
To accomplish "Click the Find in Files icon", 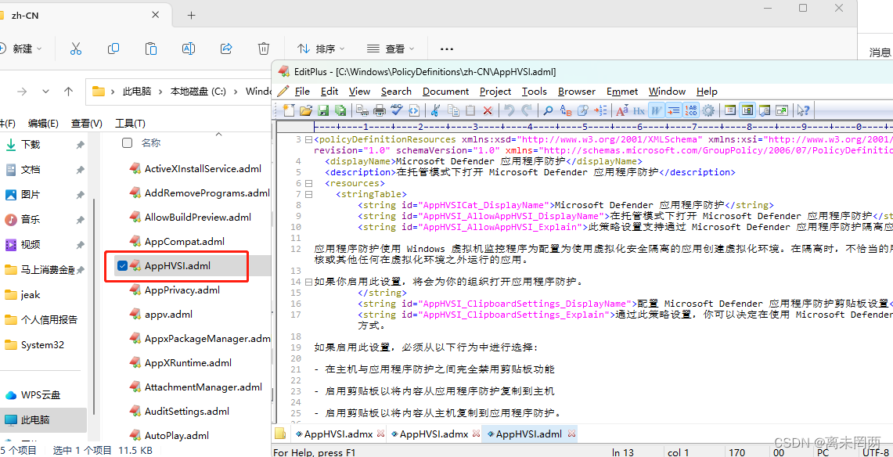I will pyautogui.click(x=582, y=110).
